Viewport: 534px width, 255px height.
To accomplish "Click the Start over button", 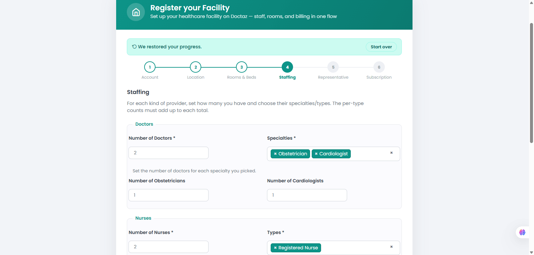I will coord(381,47).
